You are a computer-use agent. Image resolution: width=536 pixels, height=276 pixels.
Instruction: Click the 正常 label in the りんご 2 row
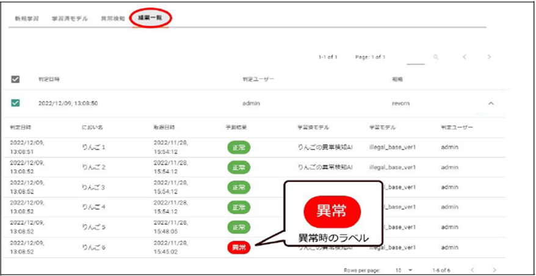point(239,167)
